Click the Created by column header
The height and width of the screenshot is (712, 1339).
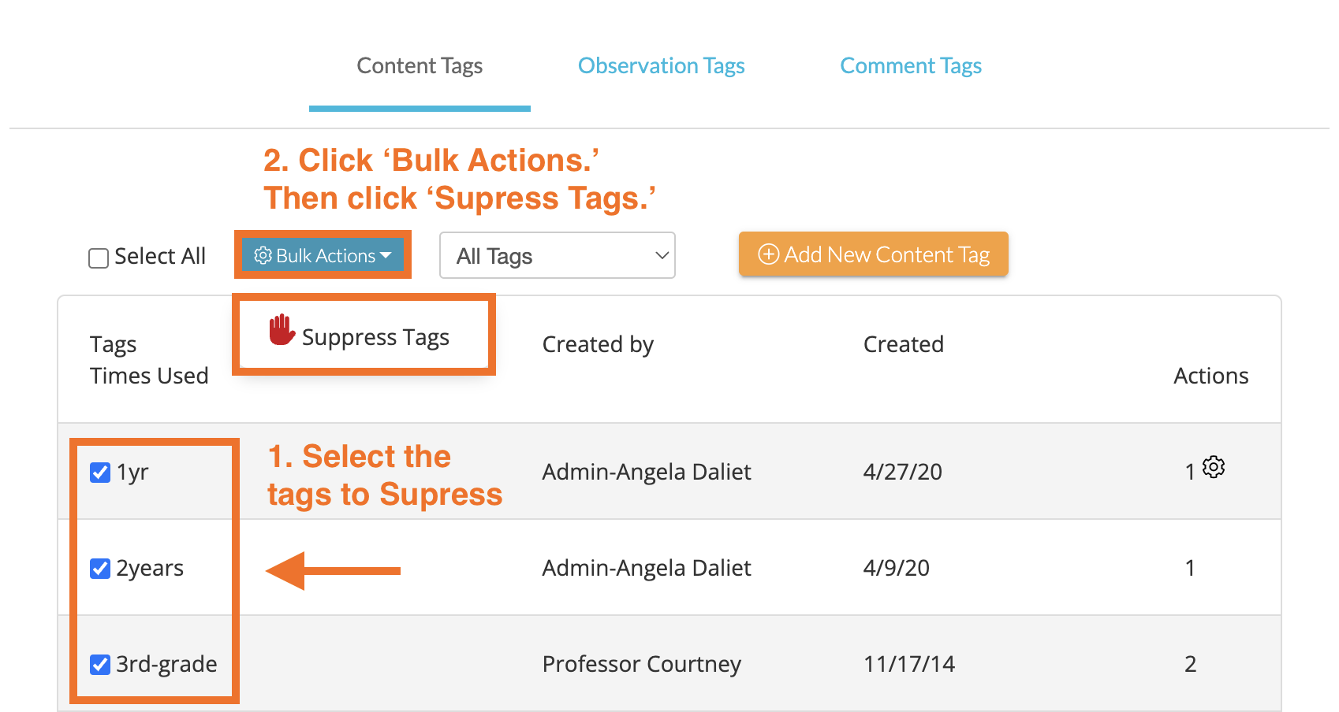coord(598,344)
